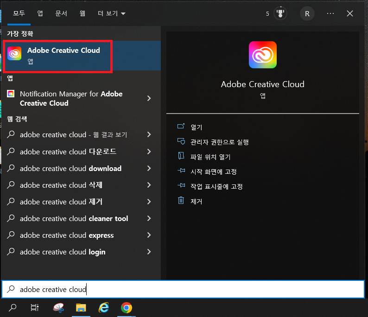Screen dimensions: 368x317
Task: Click the Adobe Creative Cloud title in preview pane
Action: (263, 84)
